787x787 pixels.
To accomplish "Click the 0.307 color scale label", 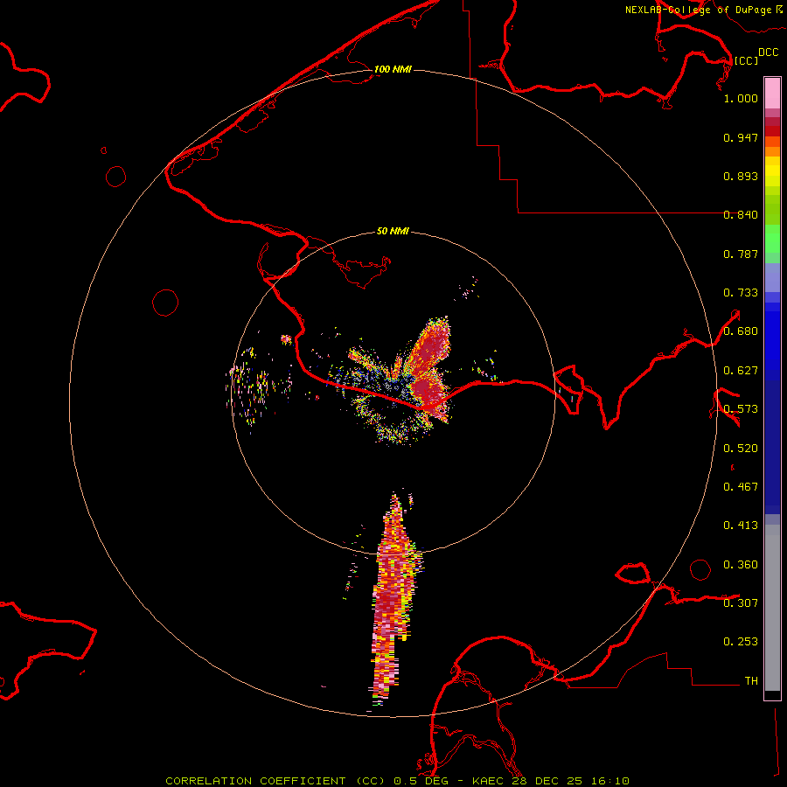I will [x=741, y=603].
